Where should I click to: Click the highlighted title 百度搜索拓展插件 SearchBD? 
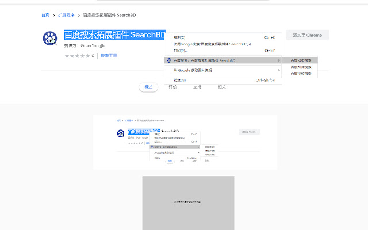[x=115, y=34]
